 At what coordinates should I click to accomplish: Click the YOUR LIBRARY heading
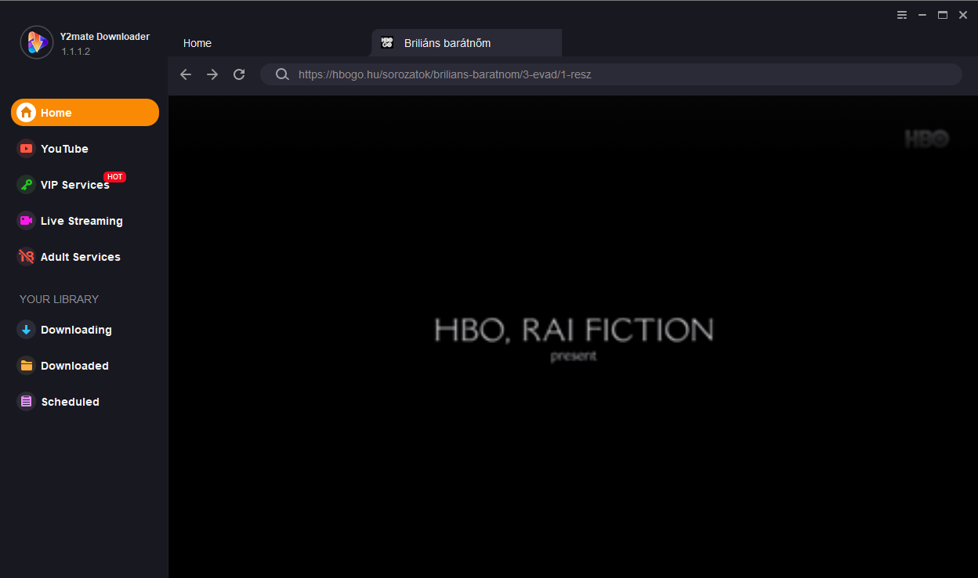(59, 299)
